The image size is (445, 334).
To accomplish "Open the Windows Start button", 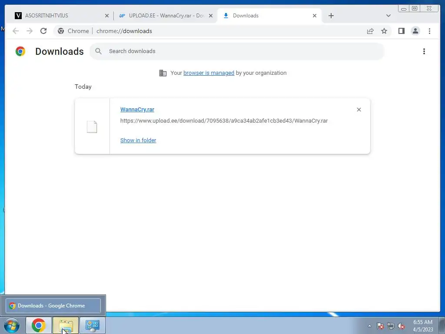I will click(12, 325).
